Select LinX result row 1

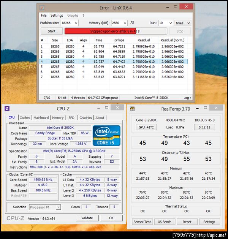point(113,46)
